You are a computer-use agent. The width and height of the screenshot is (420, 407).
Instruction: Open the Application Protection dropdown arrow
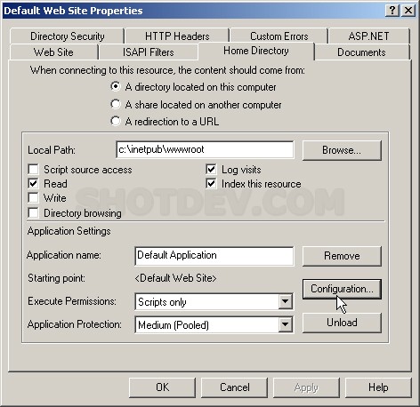(286, 324)
